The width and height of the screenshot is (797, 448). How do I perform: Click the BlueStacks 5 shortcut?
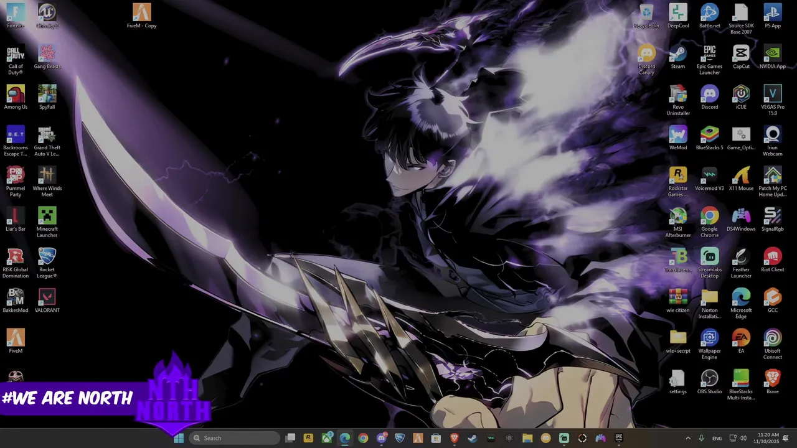click(710, 138)
